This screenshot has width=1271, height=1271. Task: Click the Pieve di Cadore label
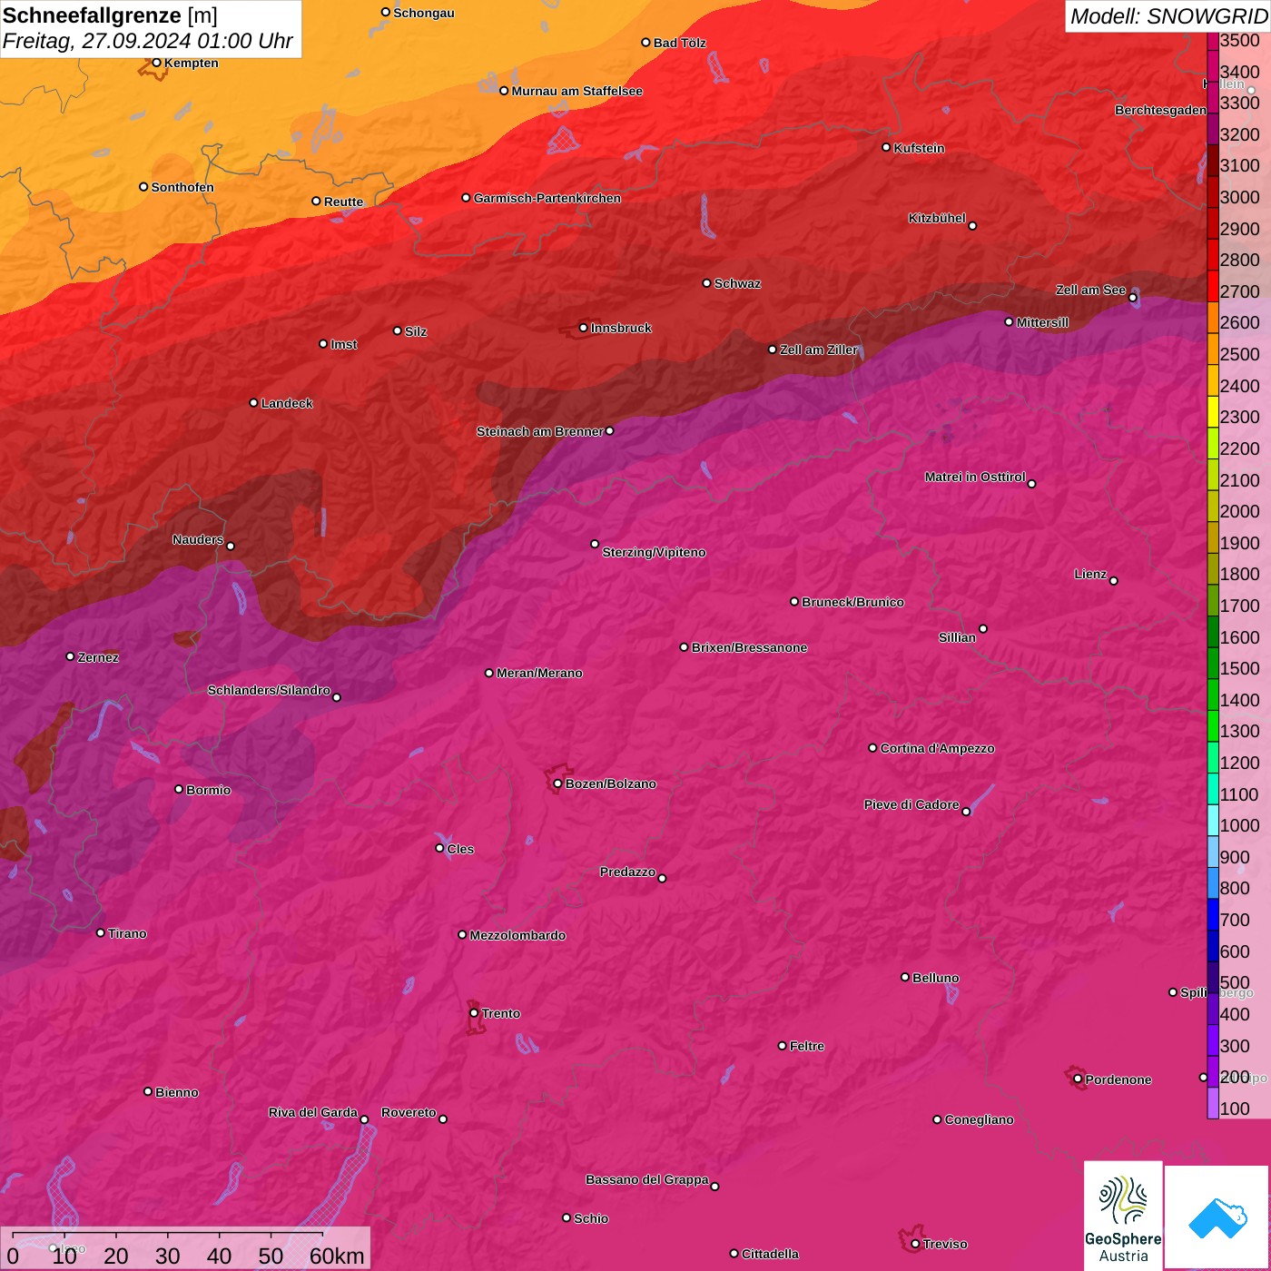coord(911,804)
